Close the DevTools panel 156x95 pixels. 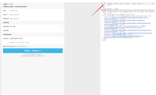[153, 3]
